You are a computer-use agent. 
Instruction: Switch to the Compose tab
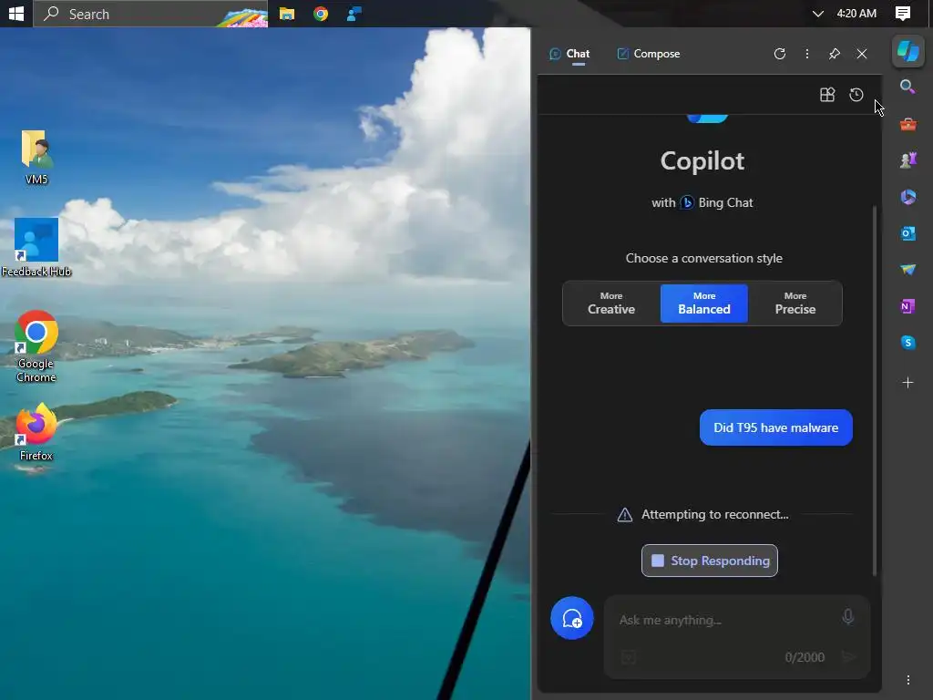[649, 54]
